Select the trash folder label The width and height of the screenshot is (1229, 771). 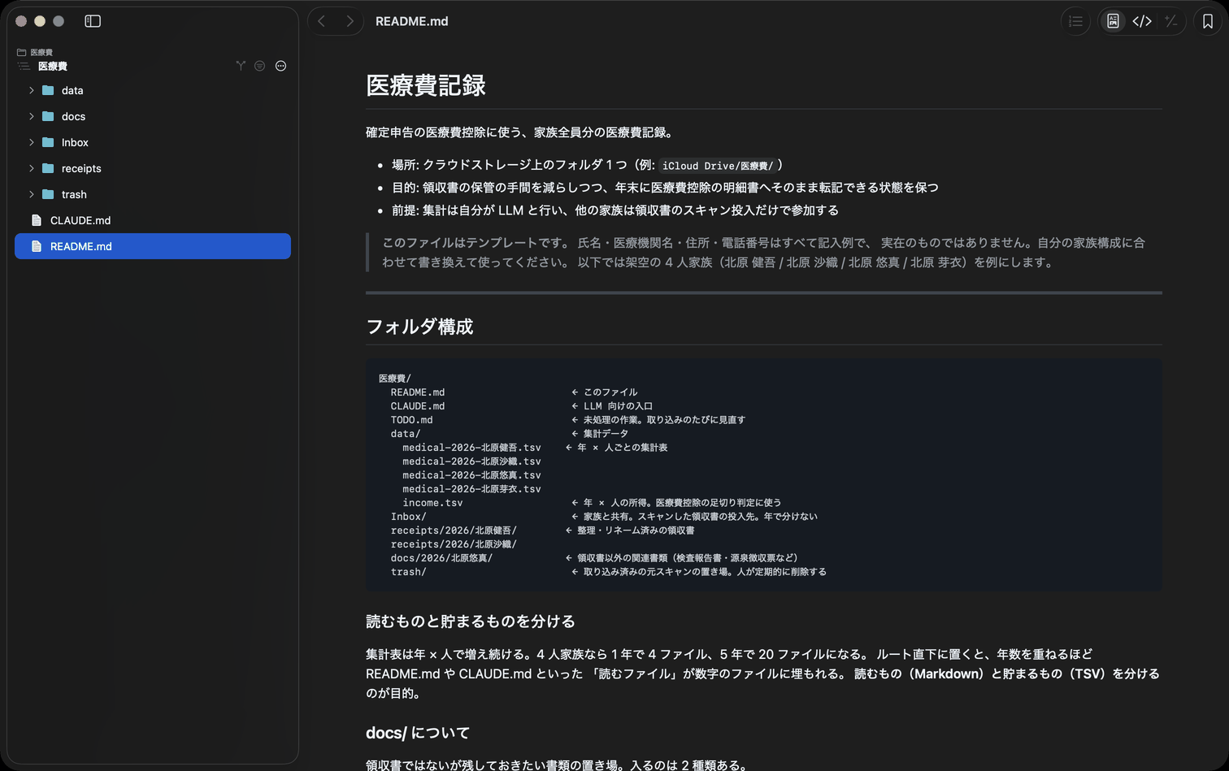click(74, 194)
